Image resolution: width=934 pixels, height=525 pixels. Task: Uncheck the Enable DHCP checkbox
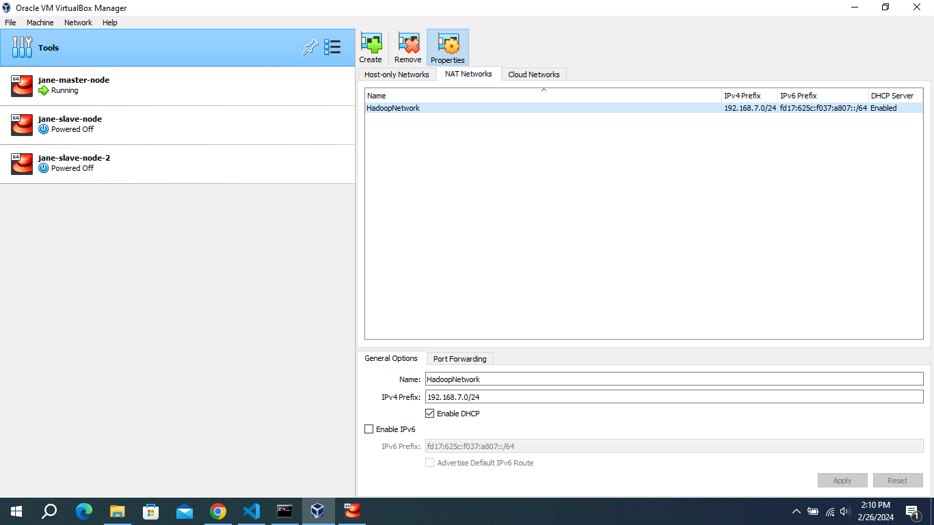430,414
